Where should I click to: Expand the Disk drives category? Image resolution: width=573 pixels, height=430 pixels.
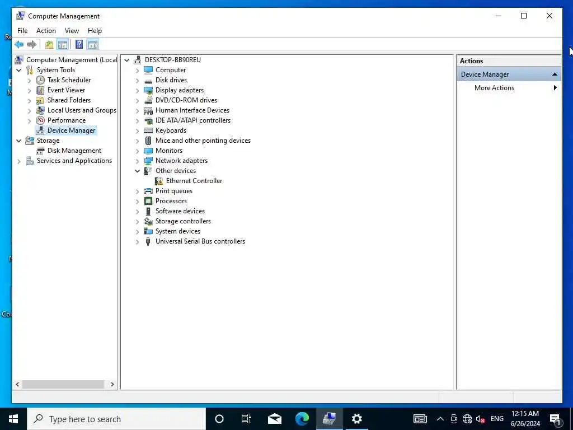pyautogui.click(x=138, y=80)
